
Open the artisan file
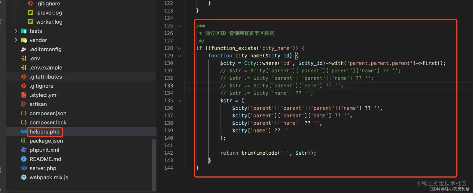click(x=38, y=104)
